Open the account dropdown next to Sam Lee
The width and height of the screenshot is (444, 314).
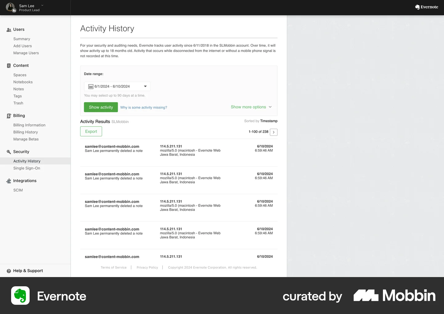[x=42, y=6]
